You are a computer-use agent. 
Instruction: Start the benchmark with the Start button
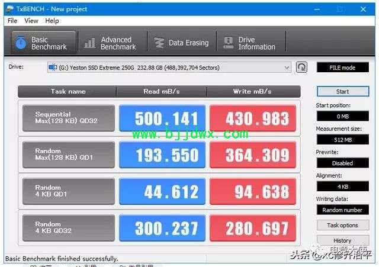pos(343,92)
